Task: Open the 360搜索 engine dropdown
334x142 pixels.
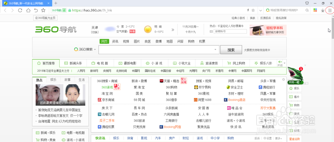Action: coord(85,49)
